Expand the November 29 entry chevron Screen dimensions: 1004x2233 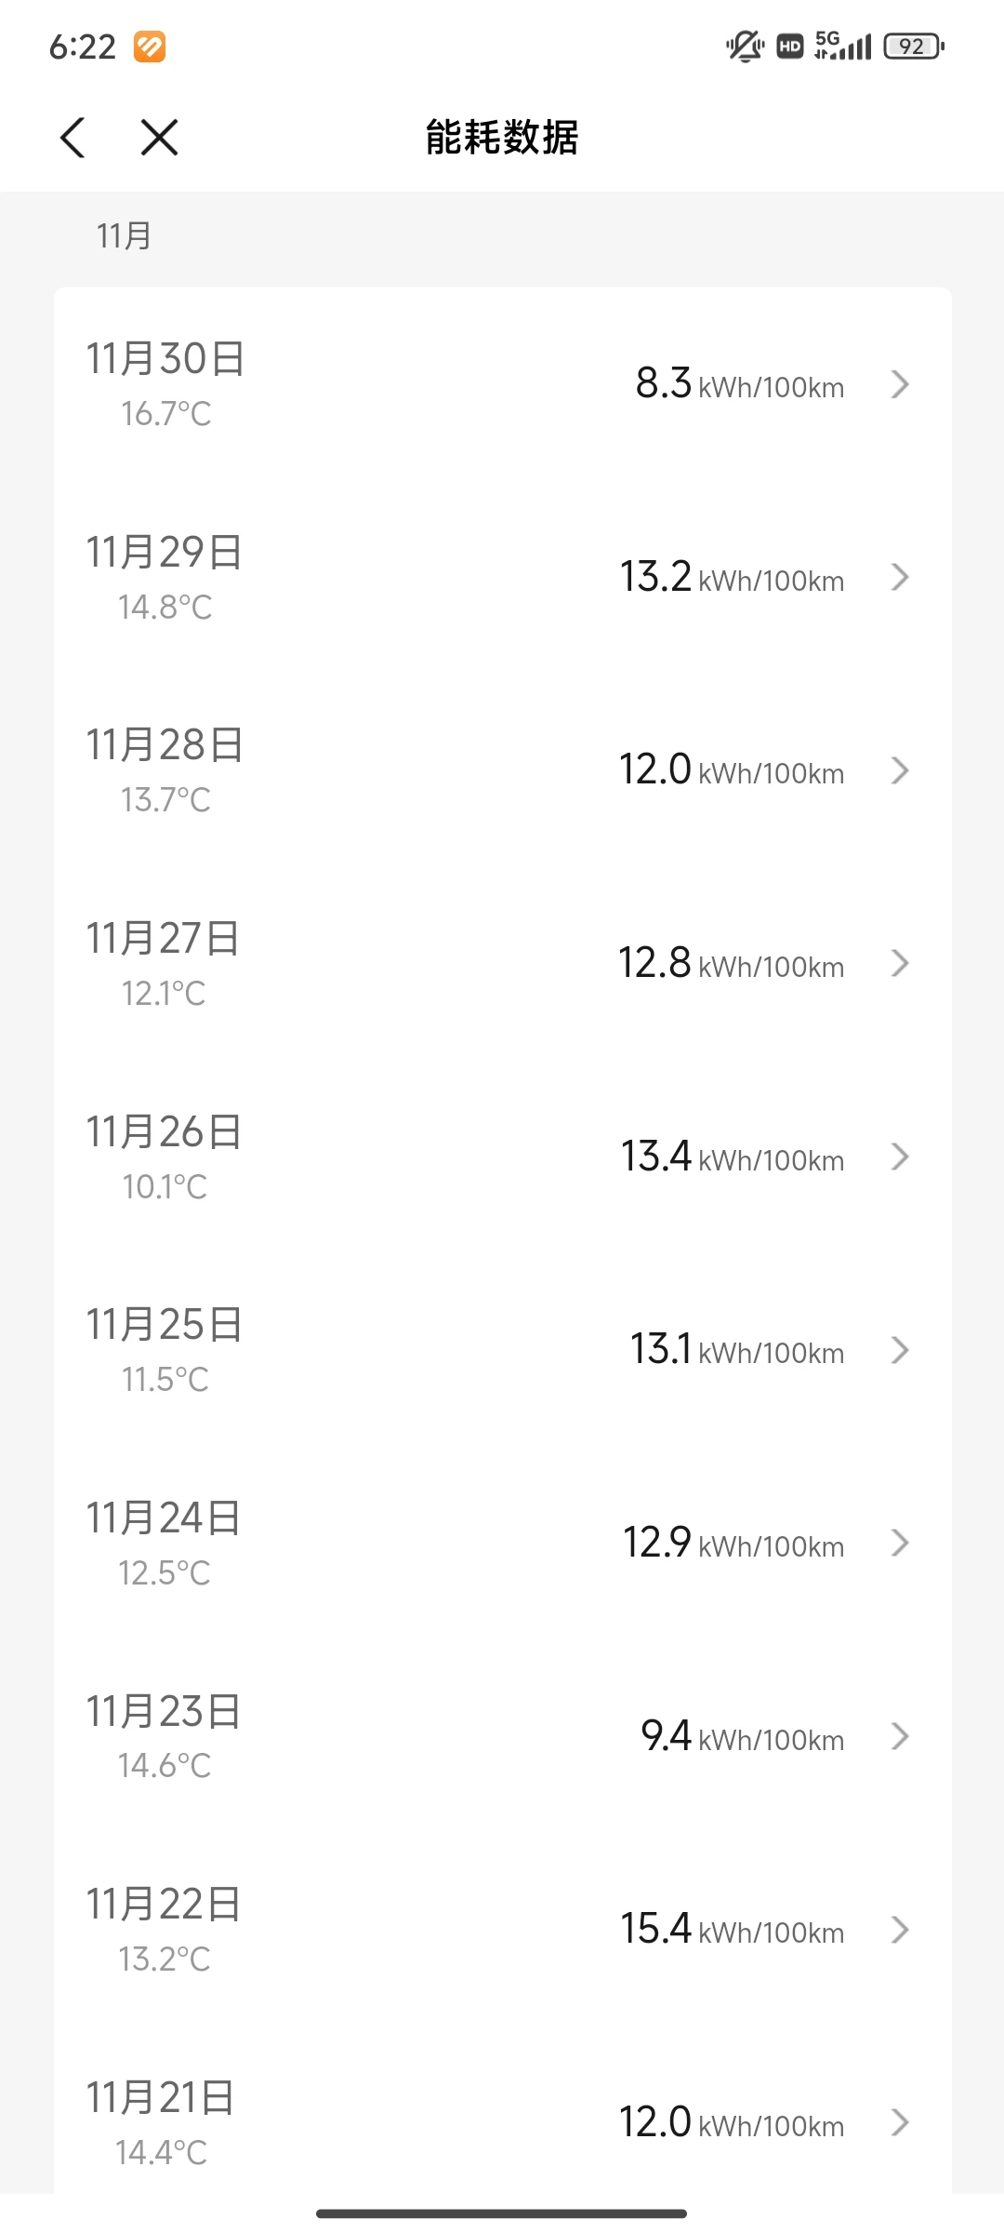tap(899, 578)
